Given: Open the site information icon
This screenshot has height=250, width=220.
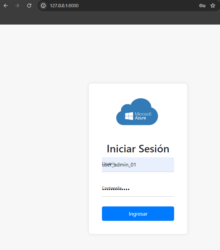Looking at the screenshot, I should point(43,6).
